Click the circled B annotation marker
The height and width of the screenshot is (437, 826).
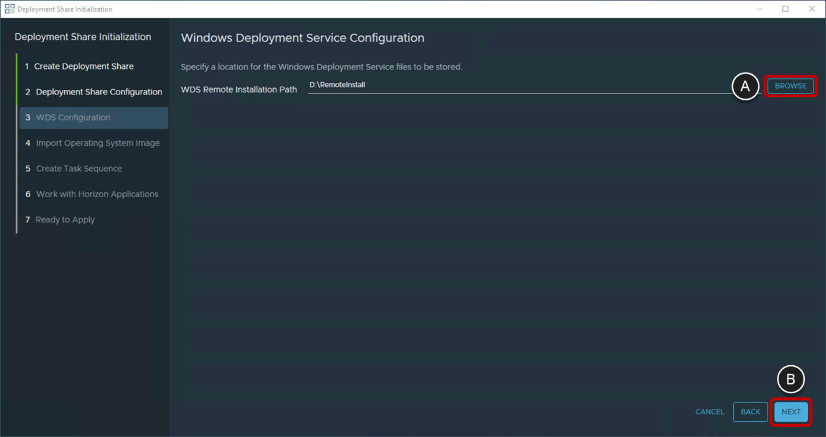[x=791, y=379]
